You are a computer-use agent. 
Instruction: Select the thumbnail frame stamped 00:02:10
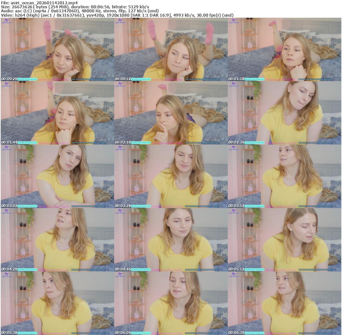pos(171,113)
